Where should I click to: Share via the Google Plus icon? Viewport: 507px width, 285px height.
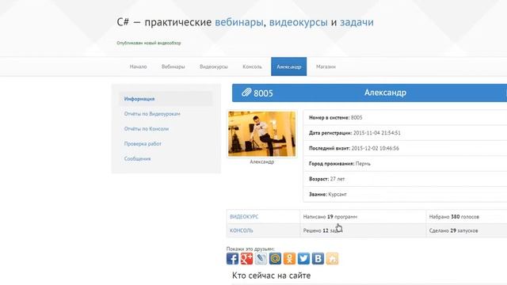click(246, 259)
